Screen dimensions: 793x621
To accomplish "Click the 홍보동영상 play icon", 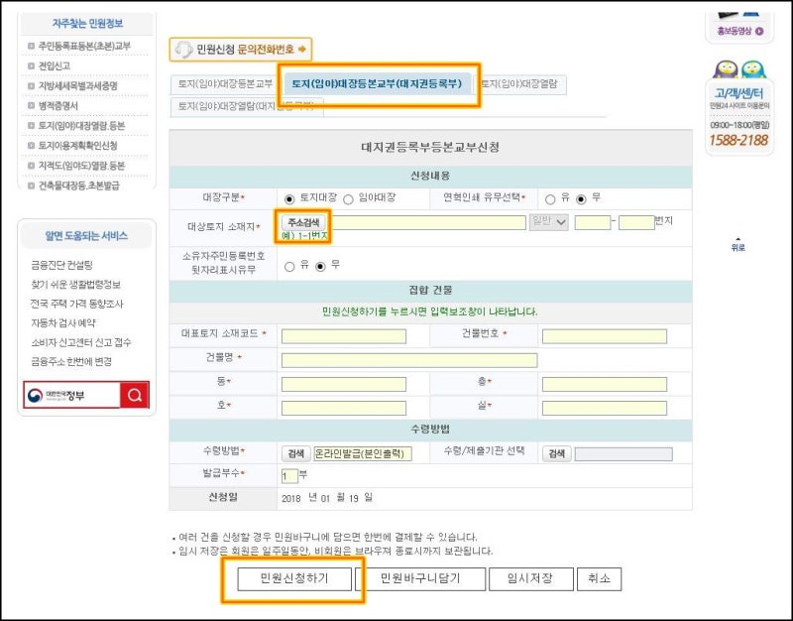I will coord(759,32).
